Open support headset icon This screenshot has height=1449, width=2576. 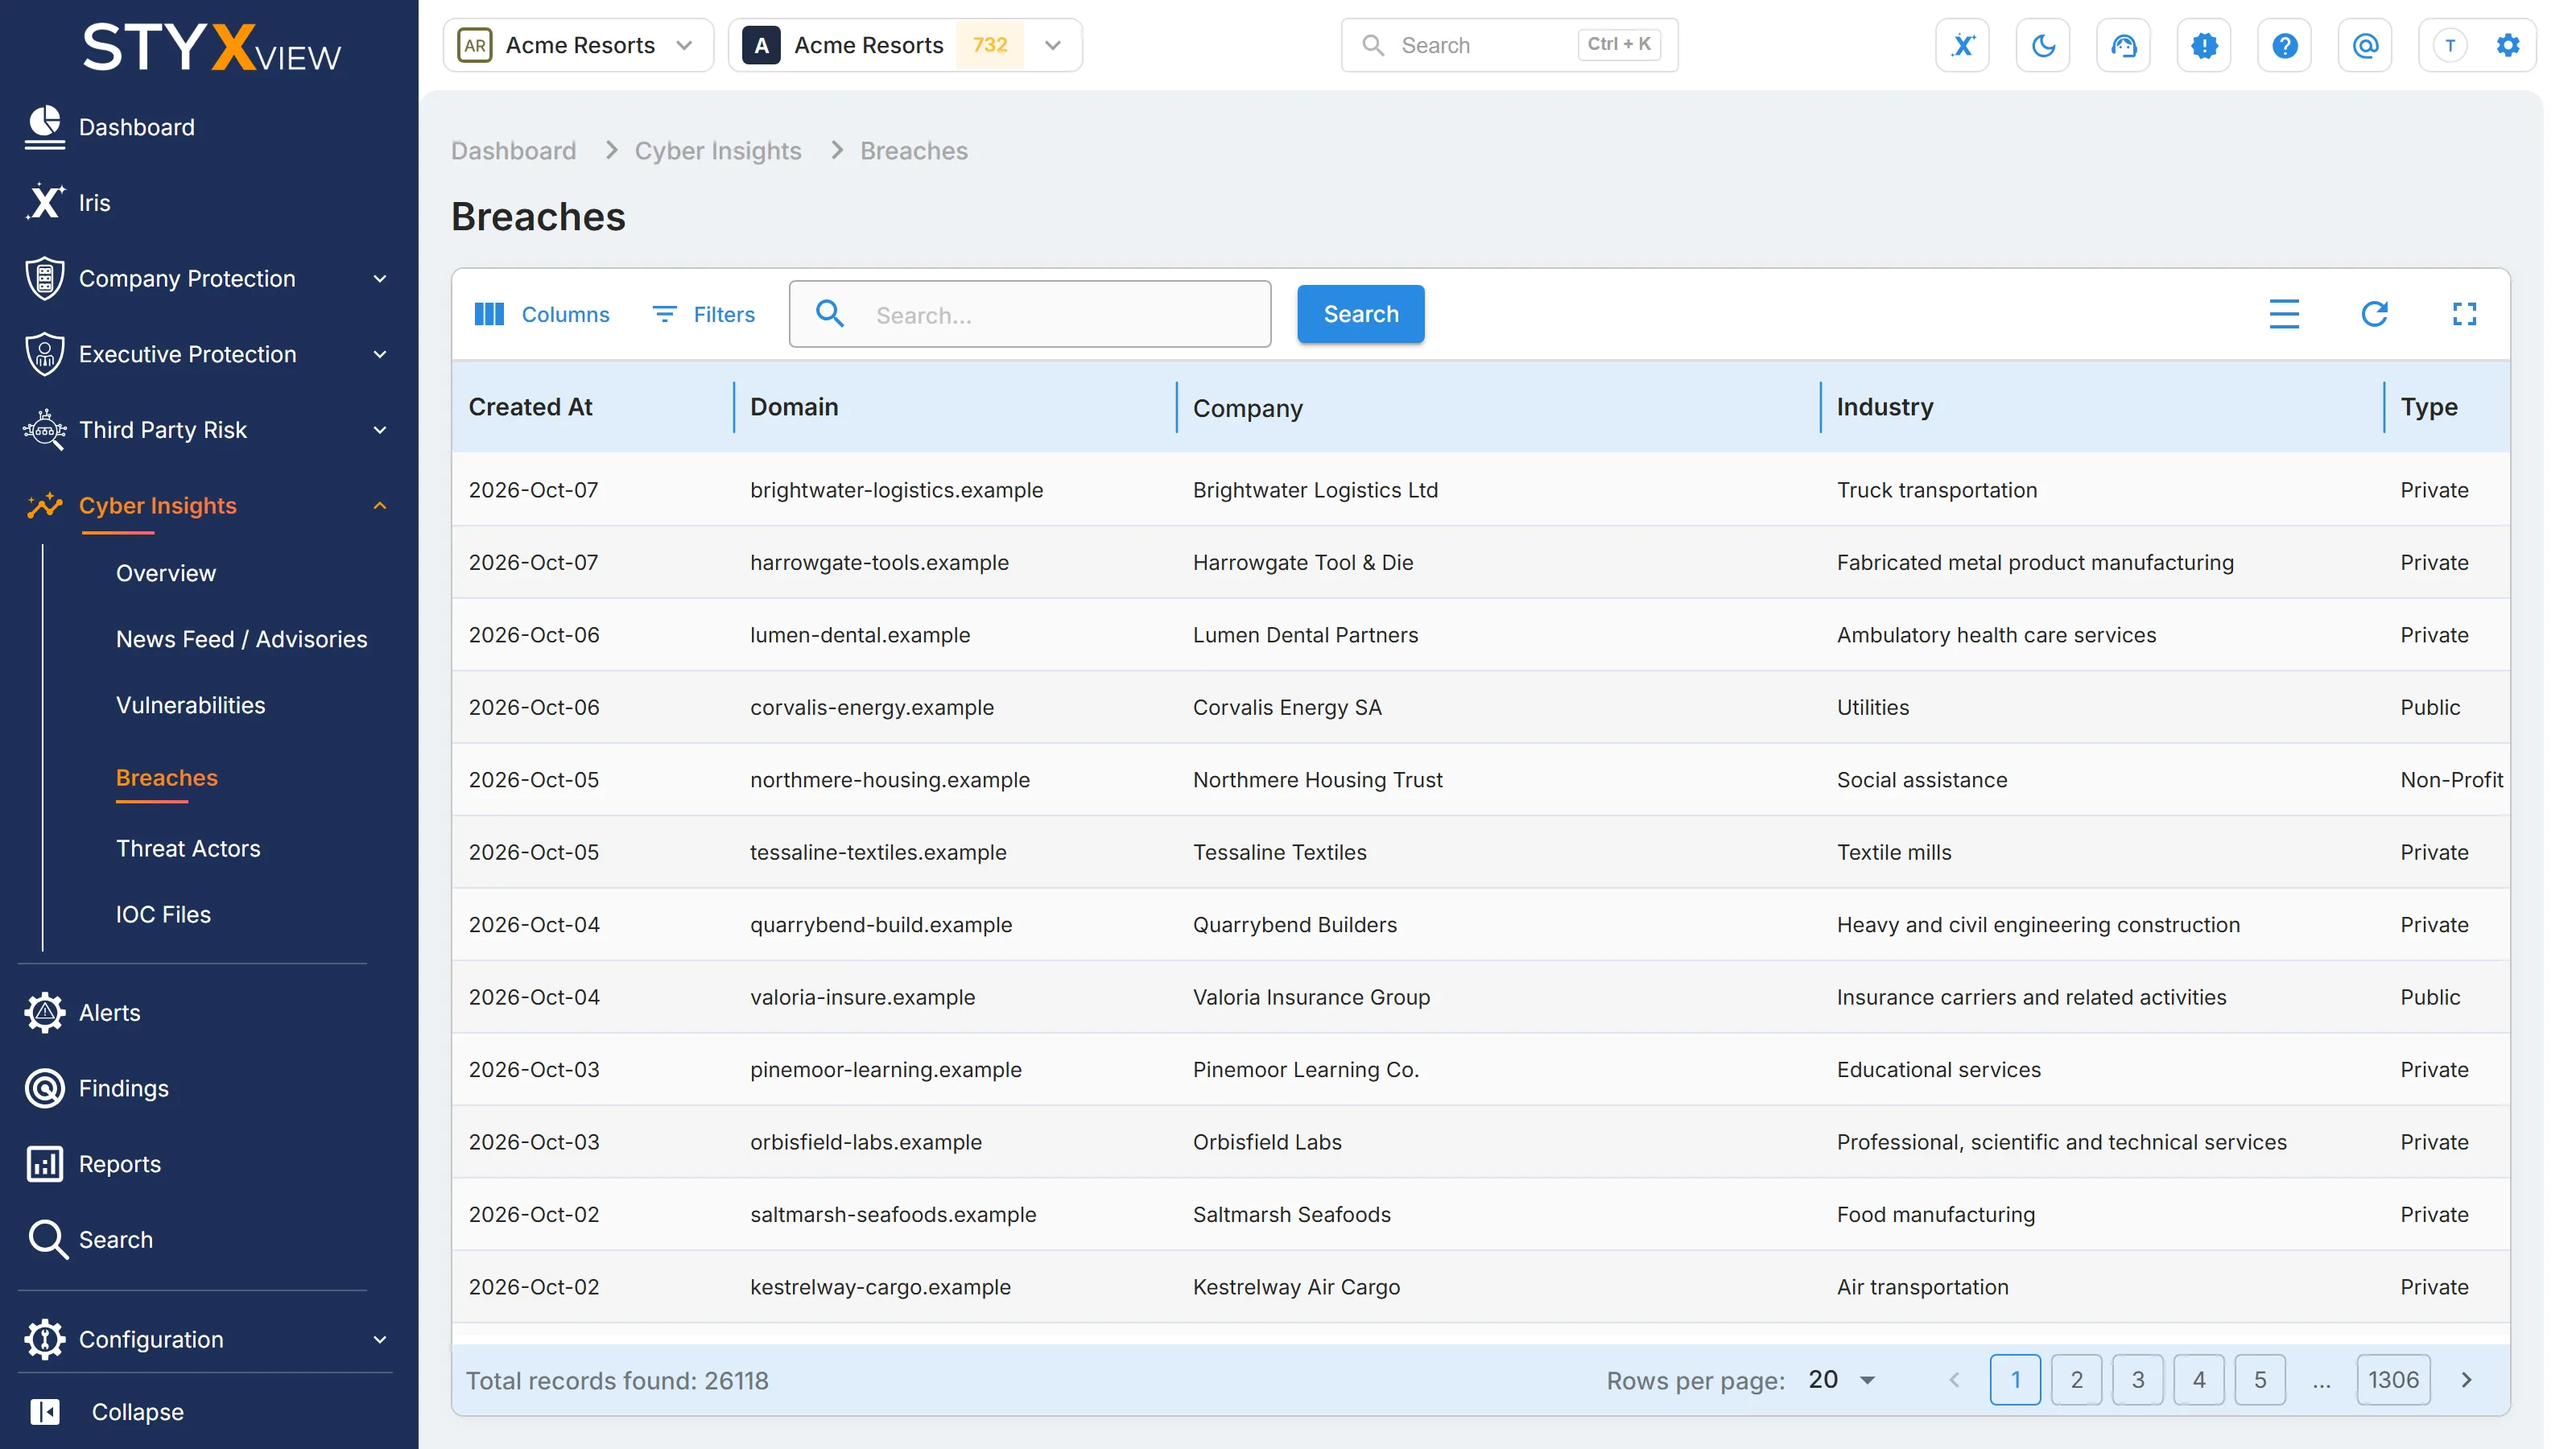point(2123,45)
